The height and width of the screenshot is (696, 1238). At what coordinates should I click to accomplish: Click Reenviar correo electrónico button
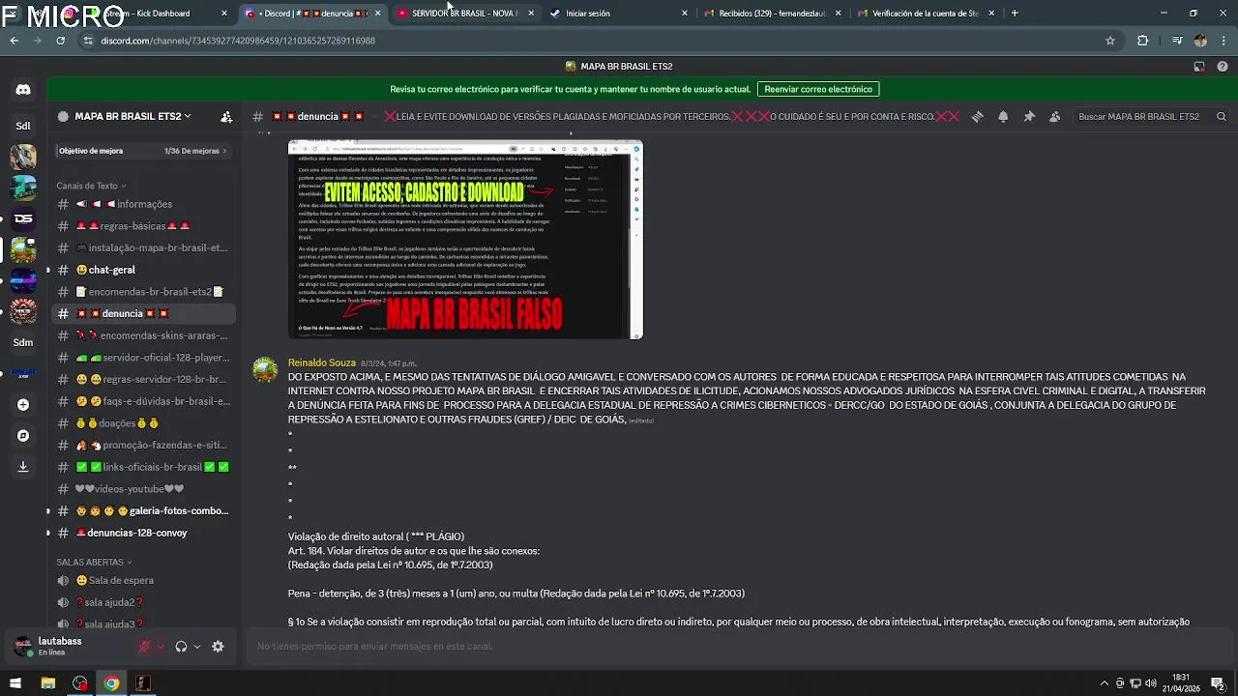[818, 89]
